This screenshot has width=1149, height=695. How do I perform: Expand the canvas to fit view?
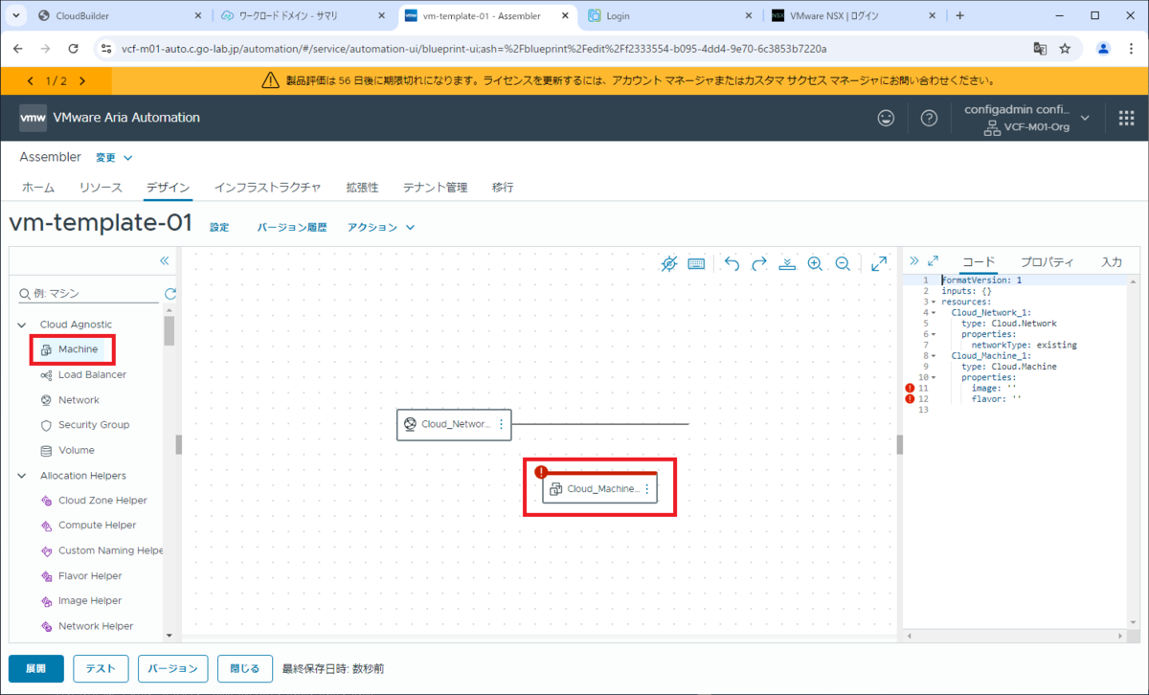879,263
